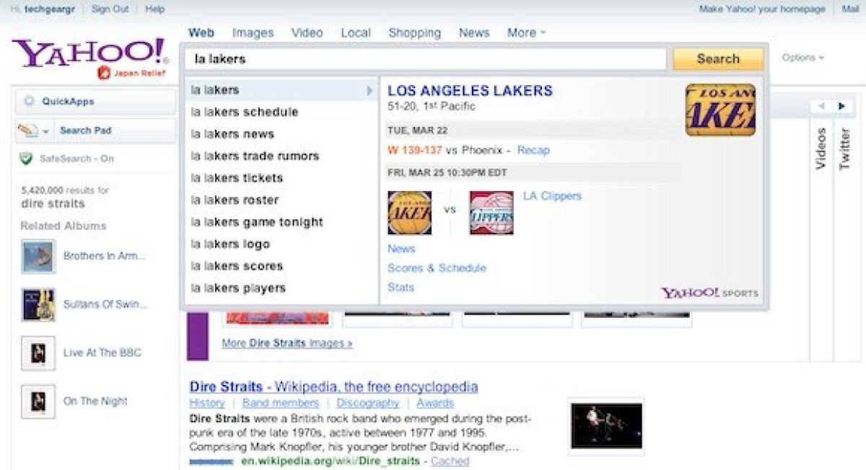Viewport: 866px width, 470px height.
Task: Select 'la lakers tickets' suggestion
Action: pos(281,178)
